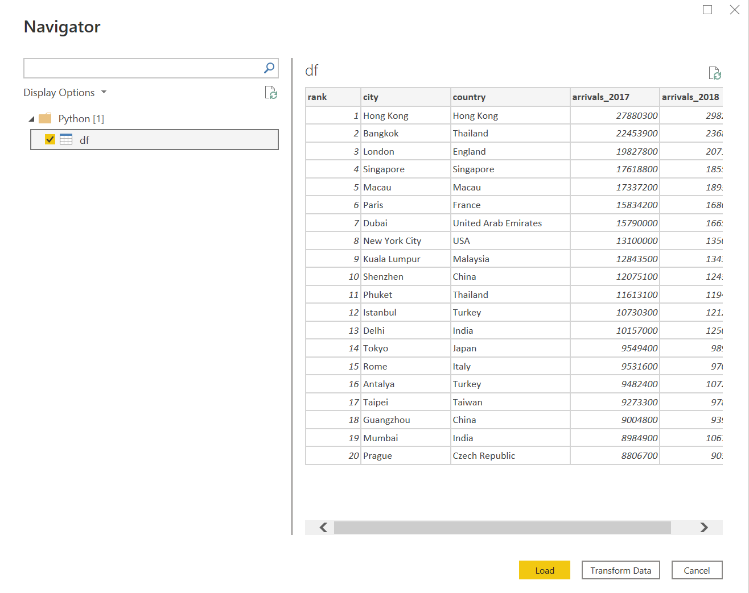This screenshot has width=749, height=593.
Task: Click the left scroll arrow of preview
Action: point(323,527)
